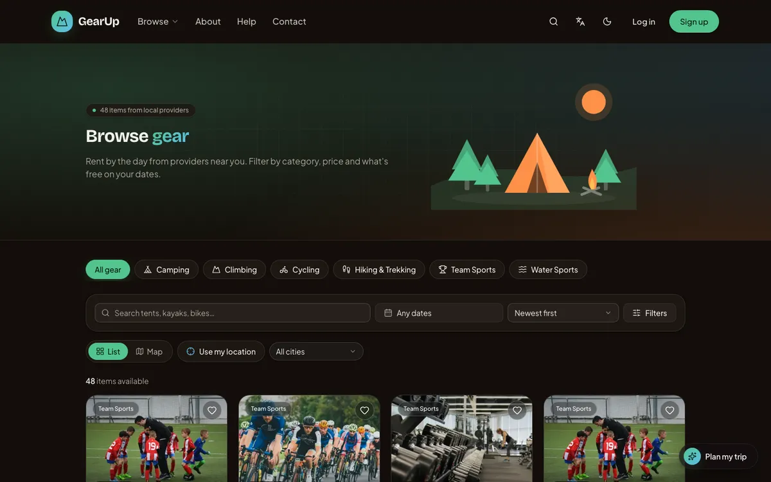The image size is (771, 482).
Task: Select the All gear category chip
Action: click(108, 269)
